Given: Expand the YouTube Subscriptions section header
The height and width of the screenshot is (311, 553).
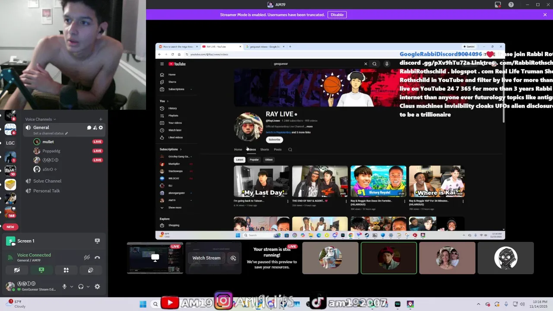Looking at the screenshot, I should [171, 149].
